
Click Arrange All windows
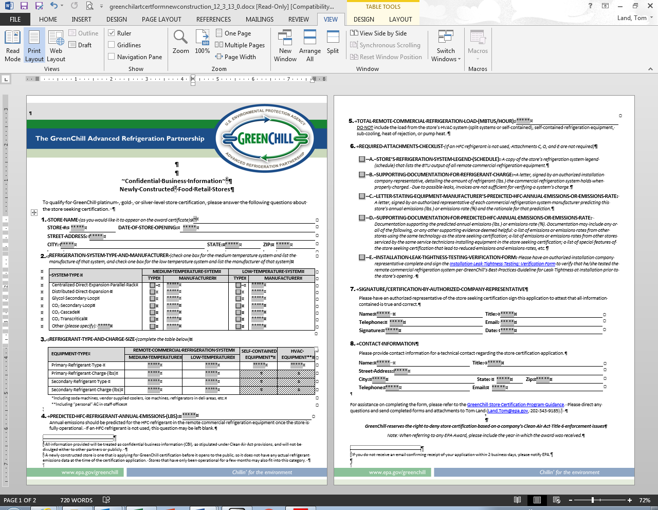click(310, 46)
